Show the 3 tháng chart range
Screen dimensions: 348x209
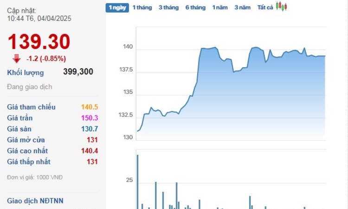tap(169, 7)
